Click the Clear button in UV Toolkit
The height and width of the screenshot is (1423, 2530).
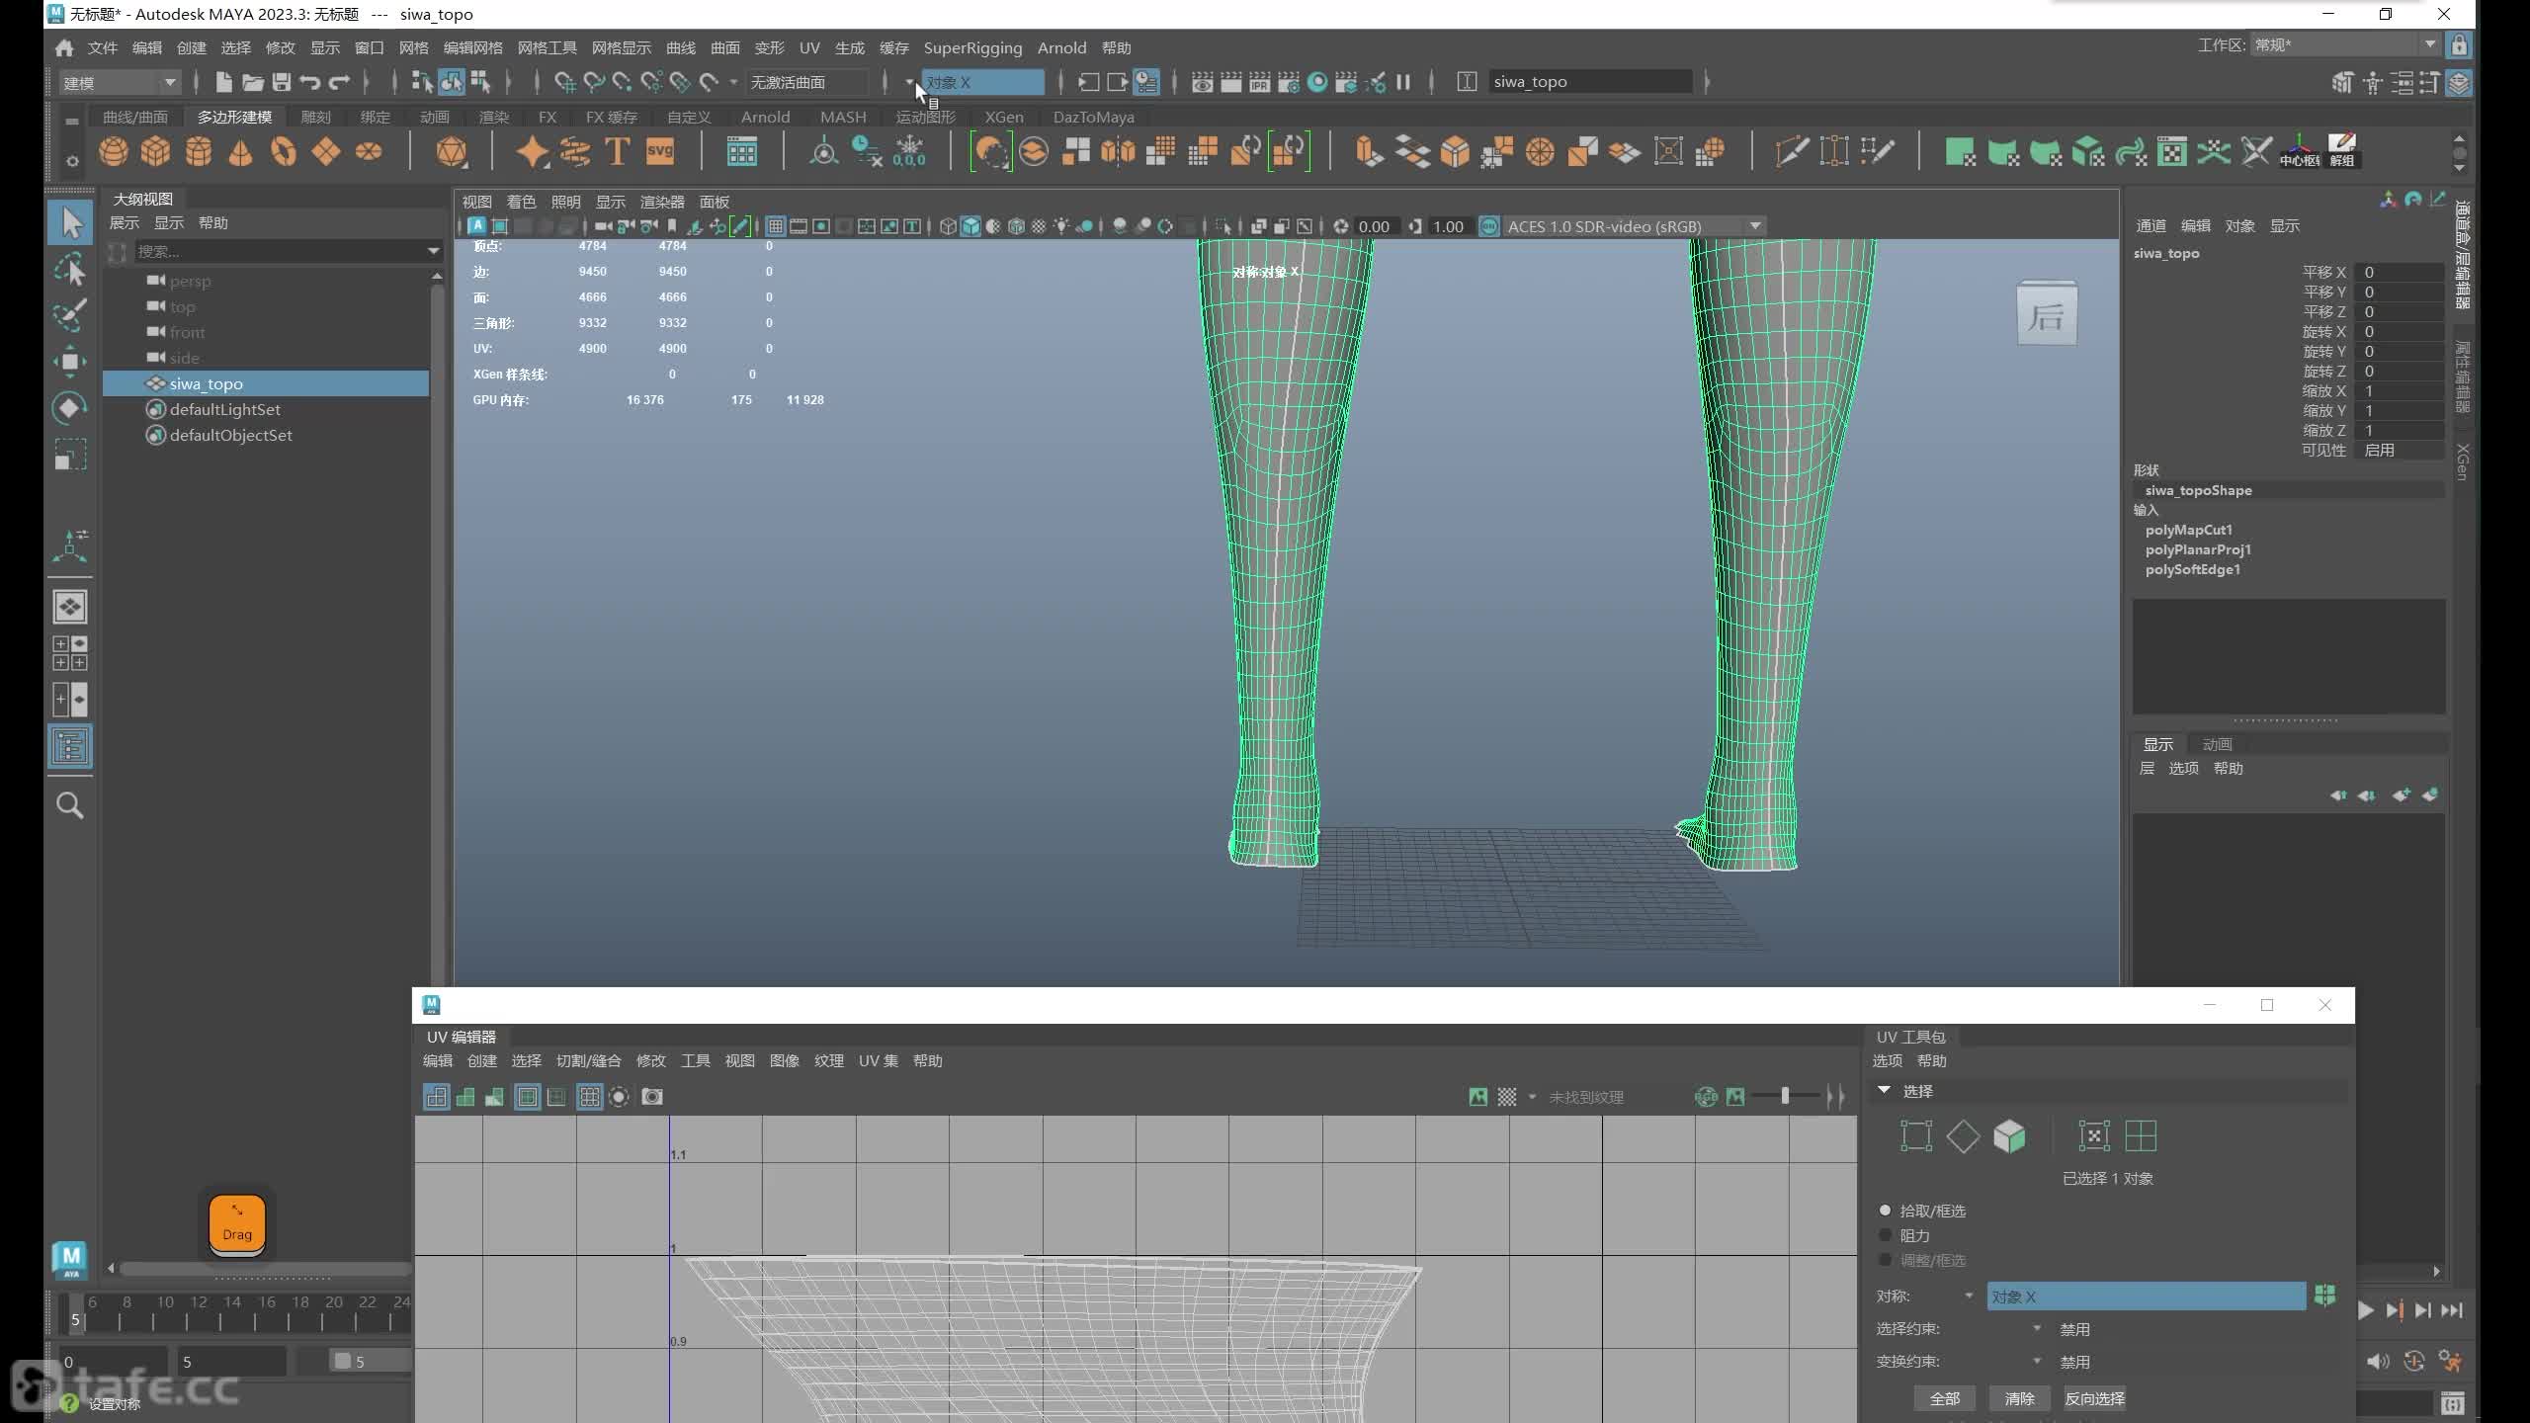2019,1398
